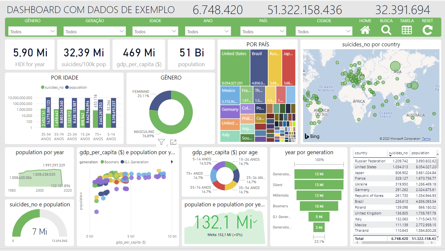Select the Thailand table row
This screenshot has width=445, height=251.
pos(395,230)
